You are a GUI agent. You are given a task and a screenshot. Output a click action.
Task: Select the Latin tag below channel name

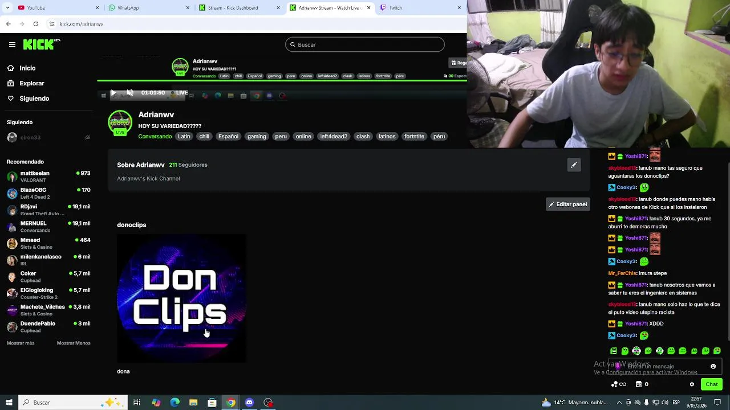tap(184, 137)
